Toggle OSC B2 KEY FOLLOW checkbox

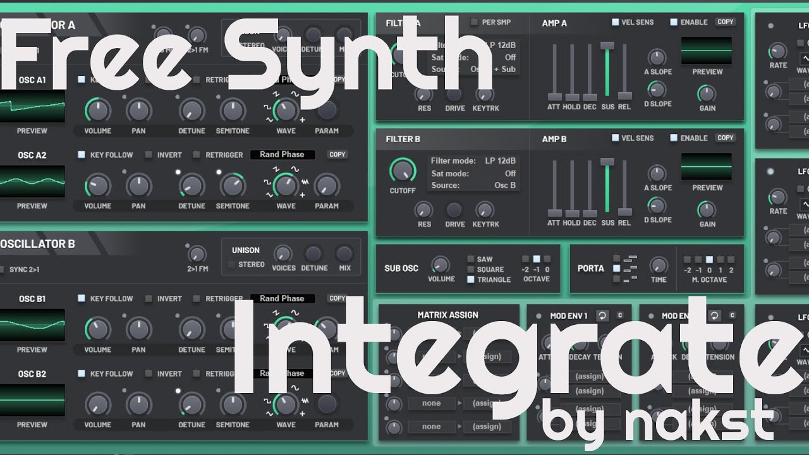click(x=82, y=373)
